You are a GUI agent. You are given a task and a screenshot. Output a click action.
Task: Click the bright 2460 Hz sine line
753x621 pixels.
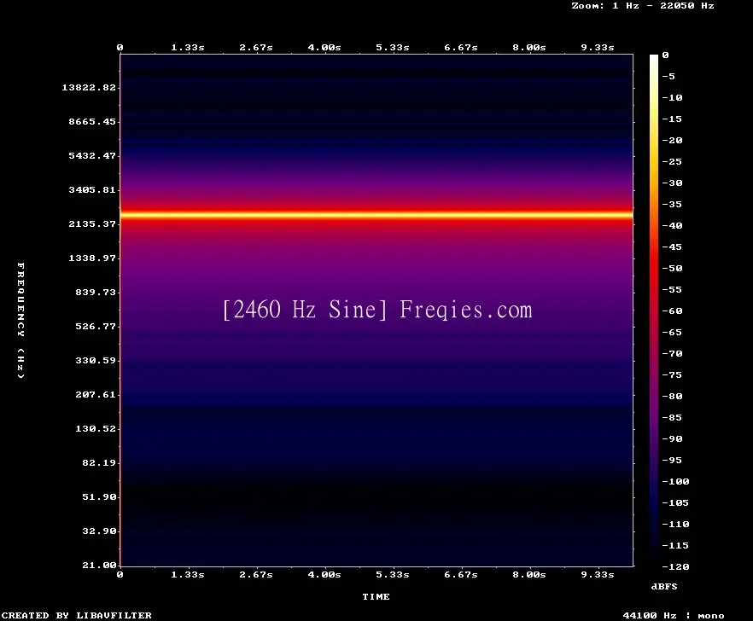point(376,215)
